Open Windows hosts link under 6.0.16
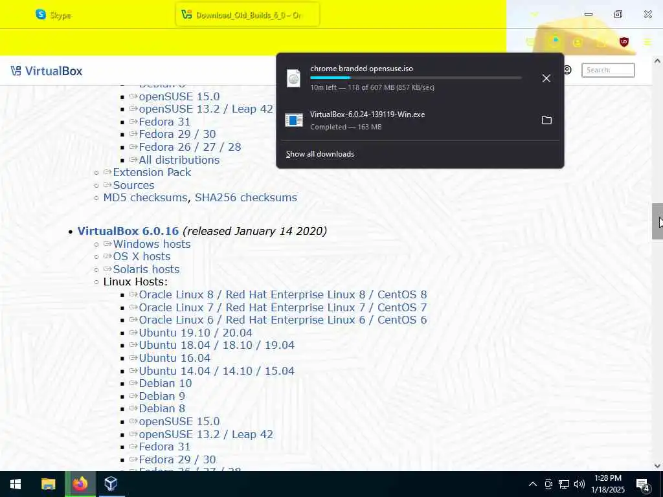This screenshot has width=663, height=497. coord(152,244)
